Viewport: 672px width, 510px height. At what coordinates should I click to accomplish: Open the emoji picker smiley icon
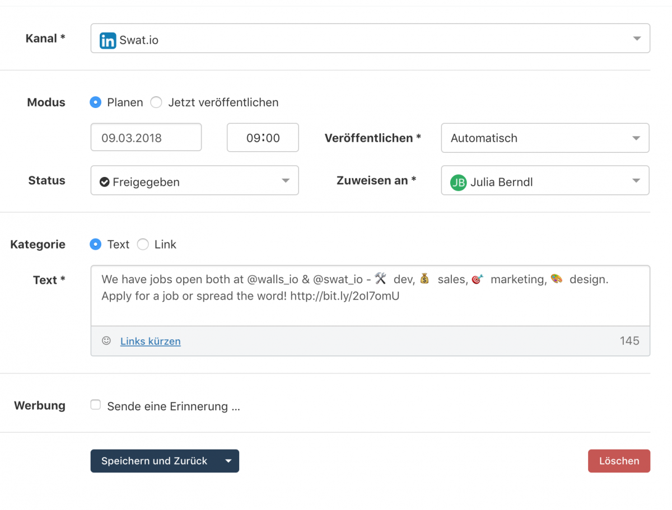point(106,341)
